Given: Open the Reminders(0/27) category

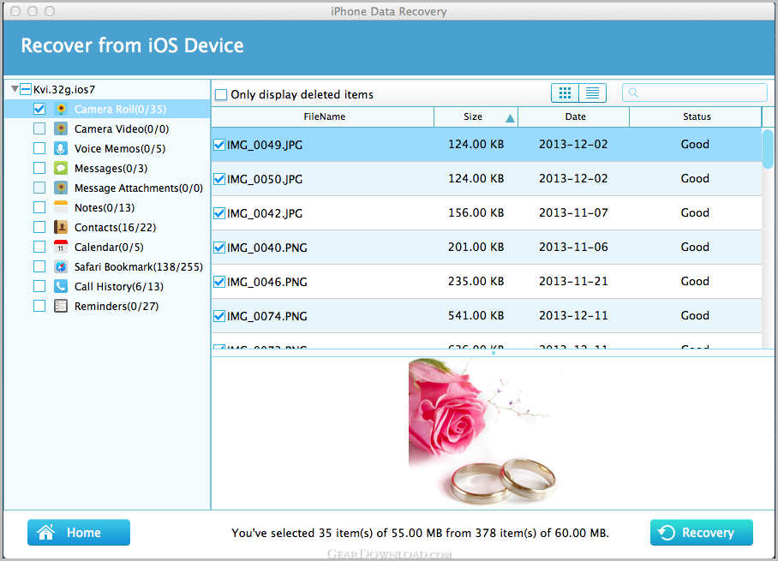Looking at the screenshot, I should tap(117, 307).
